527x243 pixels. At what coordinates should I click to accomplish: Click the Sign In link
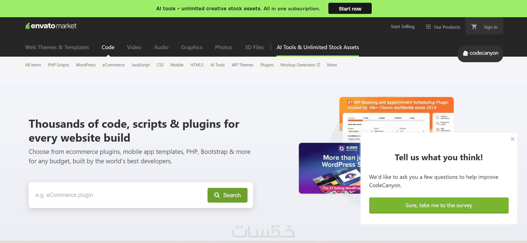[490, 27]
